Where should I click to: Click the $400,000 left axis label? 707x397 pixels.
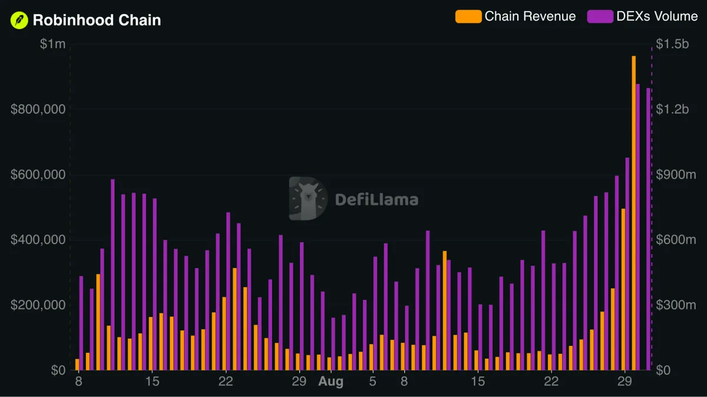(38, 240)
